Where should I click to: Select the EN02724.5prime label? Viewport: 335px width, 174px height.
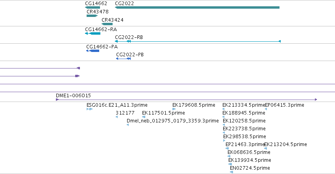point(250,168)
